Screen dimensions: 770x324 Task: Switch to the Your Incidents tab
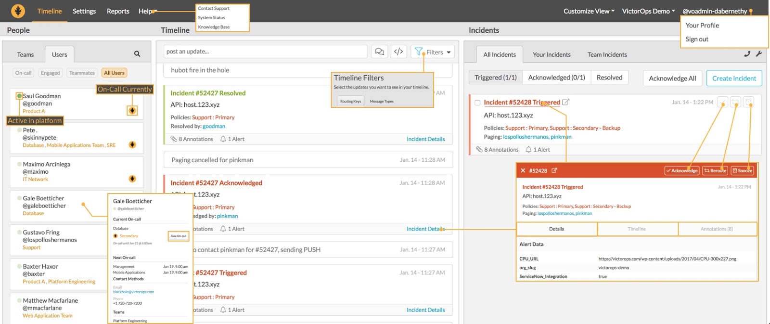coord(552,54)
